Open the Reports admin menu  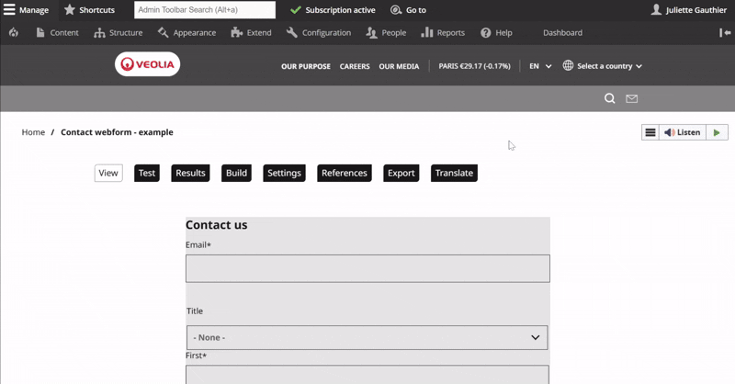click(x=443, y=33)
